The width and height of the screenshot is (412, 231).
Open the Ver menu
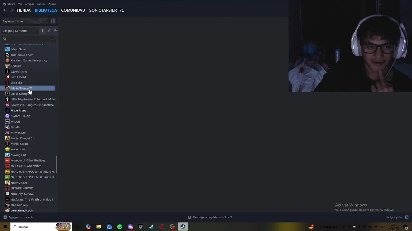pyautogui.click(x=20, y=4)
